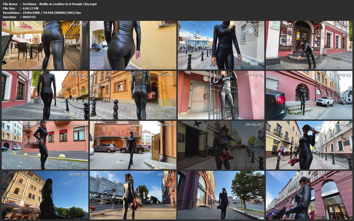Click the 00:01:51 frame thumbnail
Screen dimensions: 354x221
[309, 45]
